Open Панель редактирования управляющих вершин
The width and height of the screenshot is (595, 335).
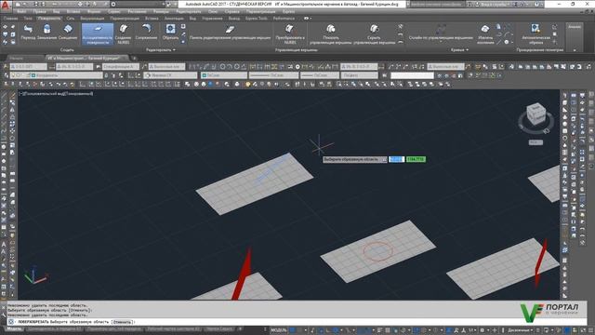click(x=230, y=33)
